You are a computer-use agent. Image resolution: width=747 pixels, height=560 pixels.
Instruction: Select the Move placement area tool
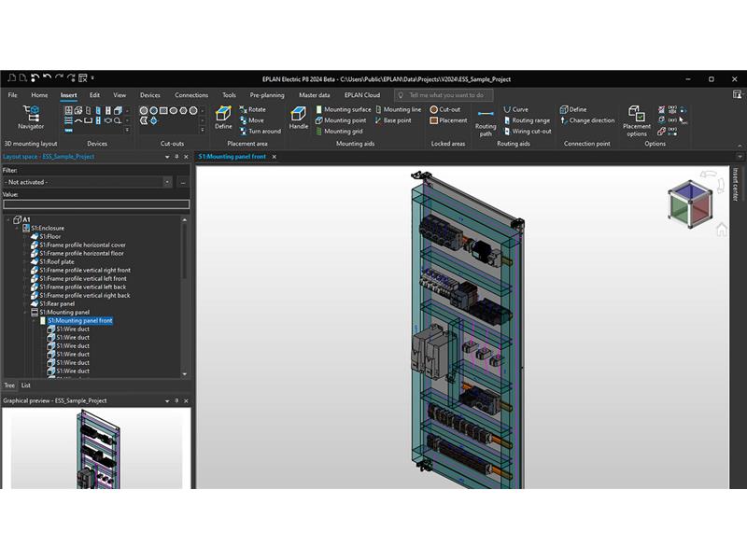[x=251, y=120]
